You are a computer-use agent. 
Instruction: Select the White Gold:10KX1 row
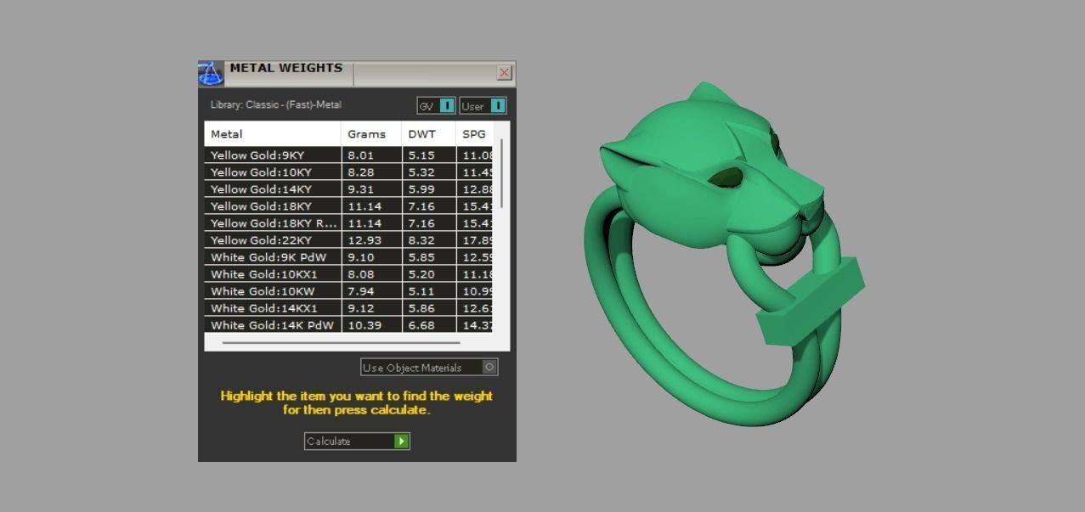(348, 274)
